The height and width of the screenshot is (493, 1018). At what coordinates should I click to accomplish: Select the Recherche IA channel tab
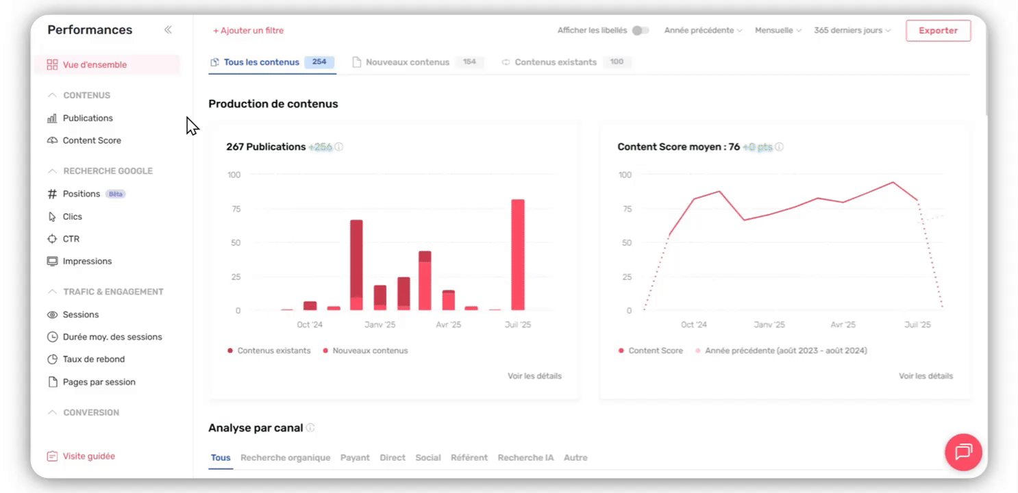click(x=525, y=457)
